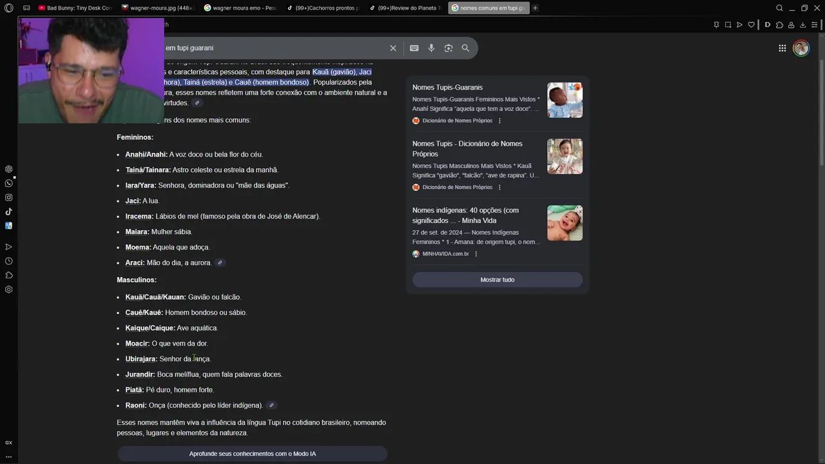The height and width of the screenshot is (464, 825).
Task: Switch to wagner-moura.jpg tab
Action: [x=157, y=8]
